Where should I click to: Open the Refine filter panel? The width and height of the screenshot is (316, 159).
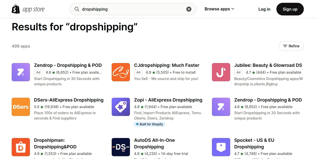tap(291, 46)
